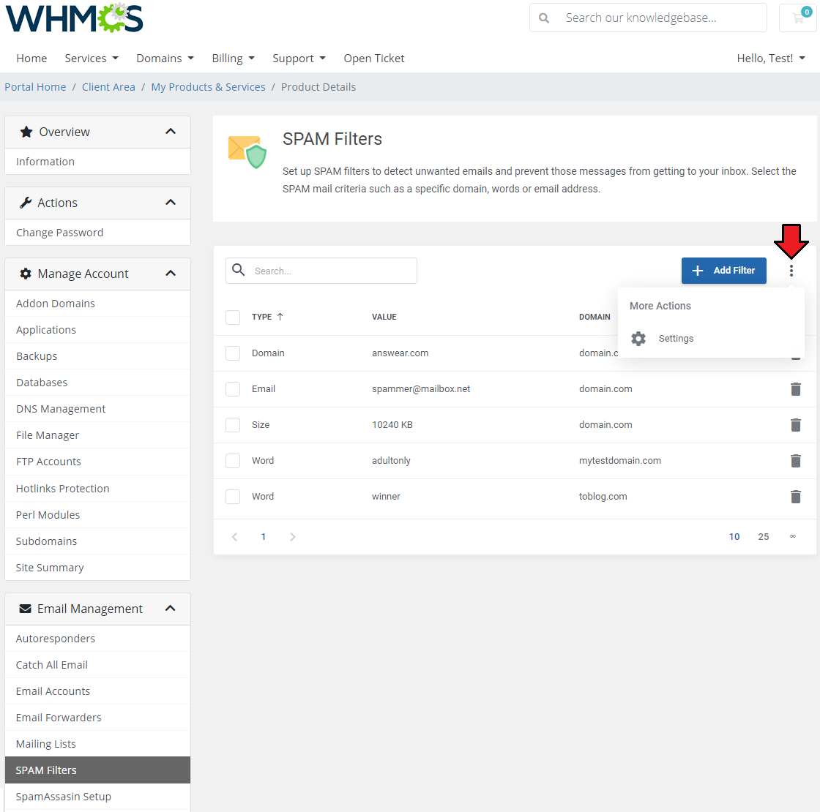This screenshot has width=820, height=812.
Task: Go to next page arrow
Action: point(293,537)
